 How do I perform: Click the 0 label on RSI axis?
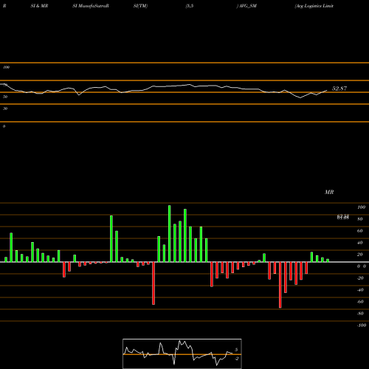click(x=4, y=126)
